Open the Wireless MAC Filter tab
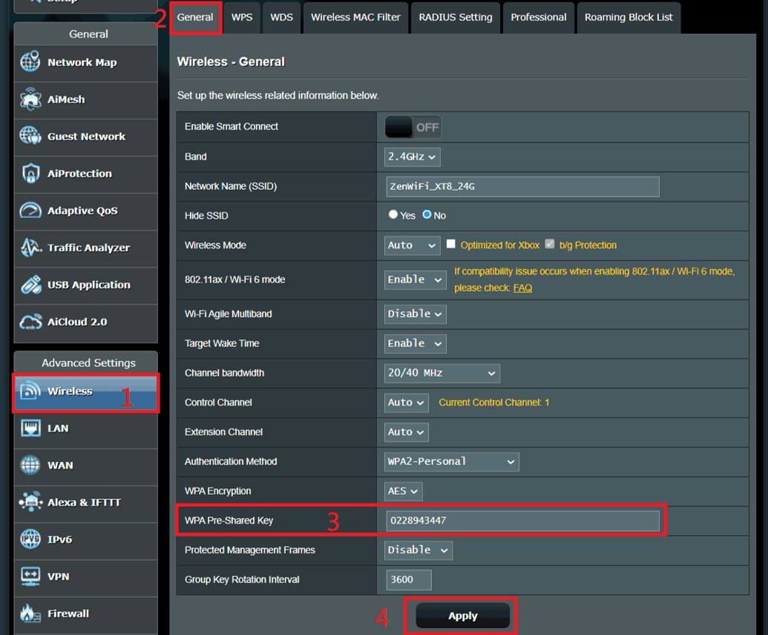Viewport: 768px width, 635px height. pos(355,17)
